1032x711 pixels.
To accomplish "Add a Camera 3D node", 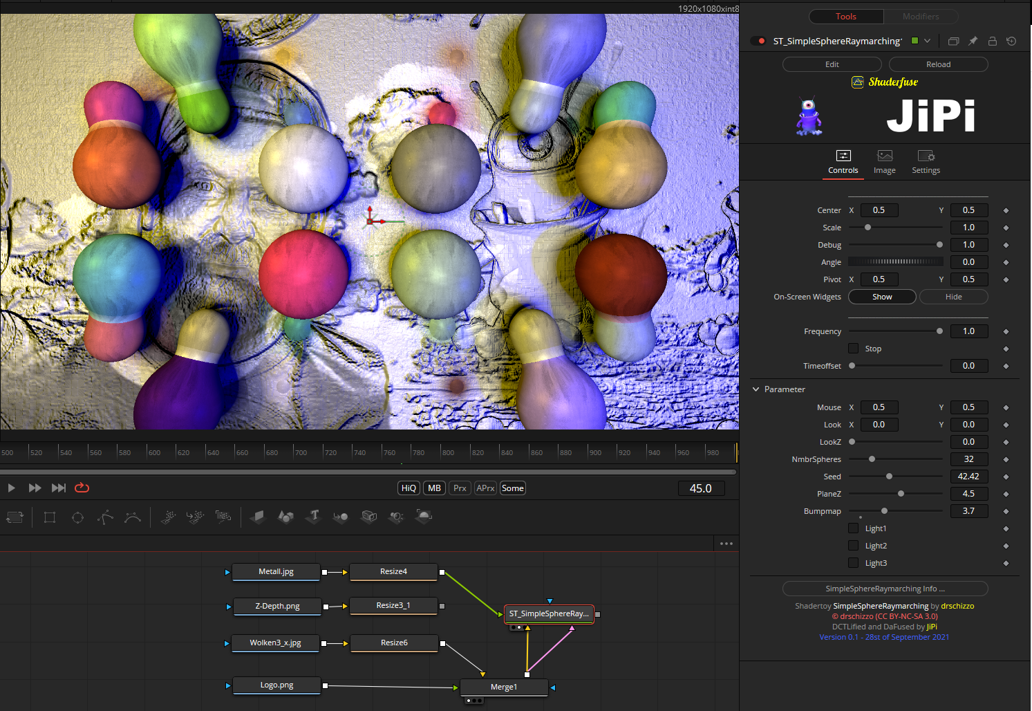I will click(369, 517).
